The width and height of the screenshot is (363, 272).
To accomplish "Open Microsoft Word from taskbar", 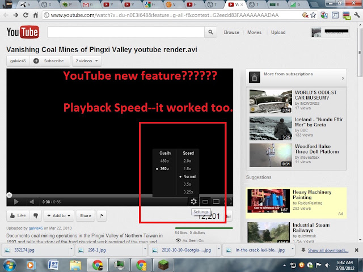I will (53, 265).
